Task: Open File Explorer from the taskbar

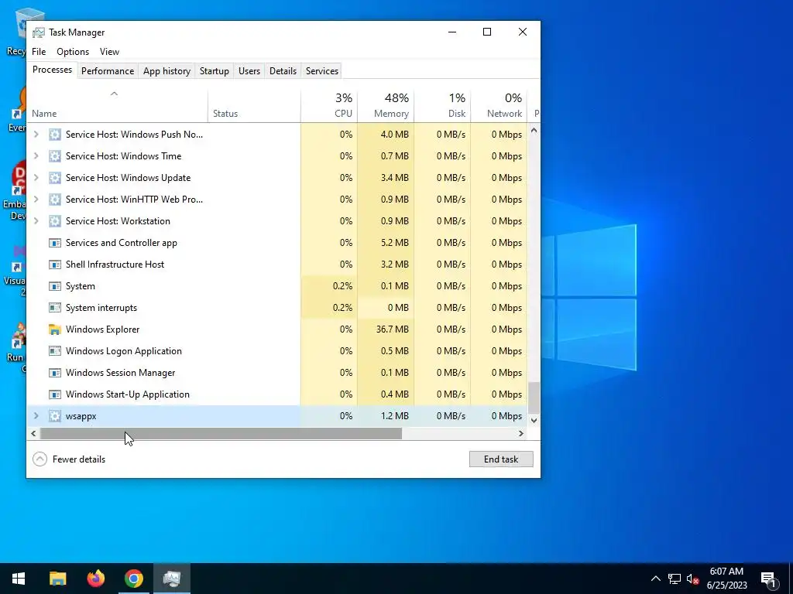Action: click(x=57, y=579)
